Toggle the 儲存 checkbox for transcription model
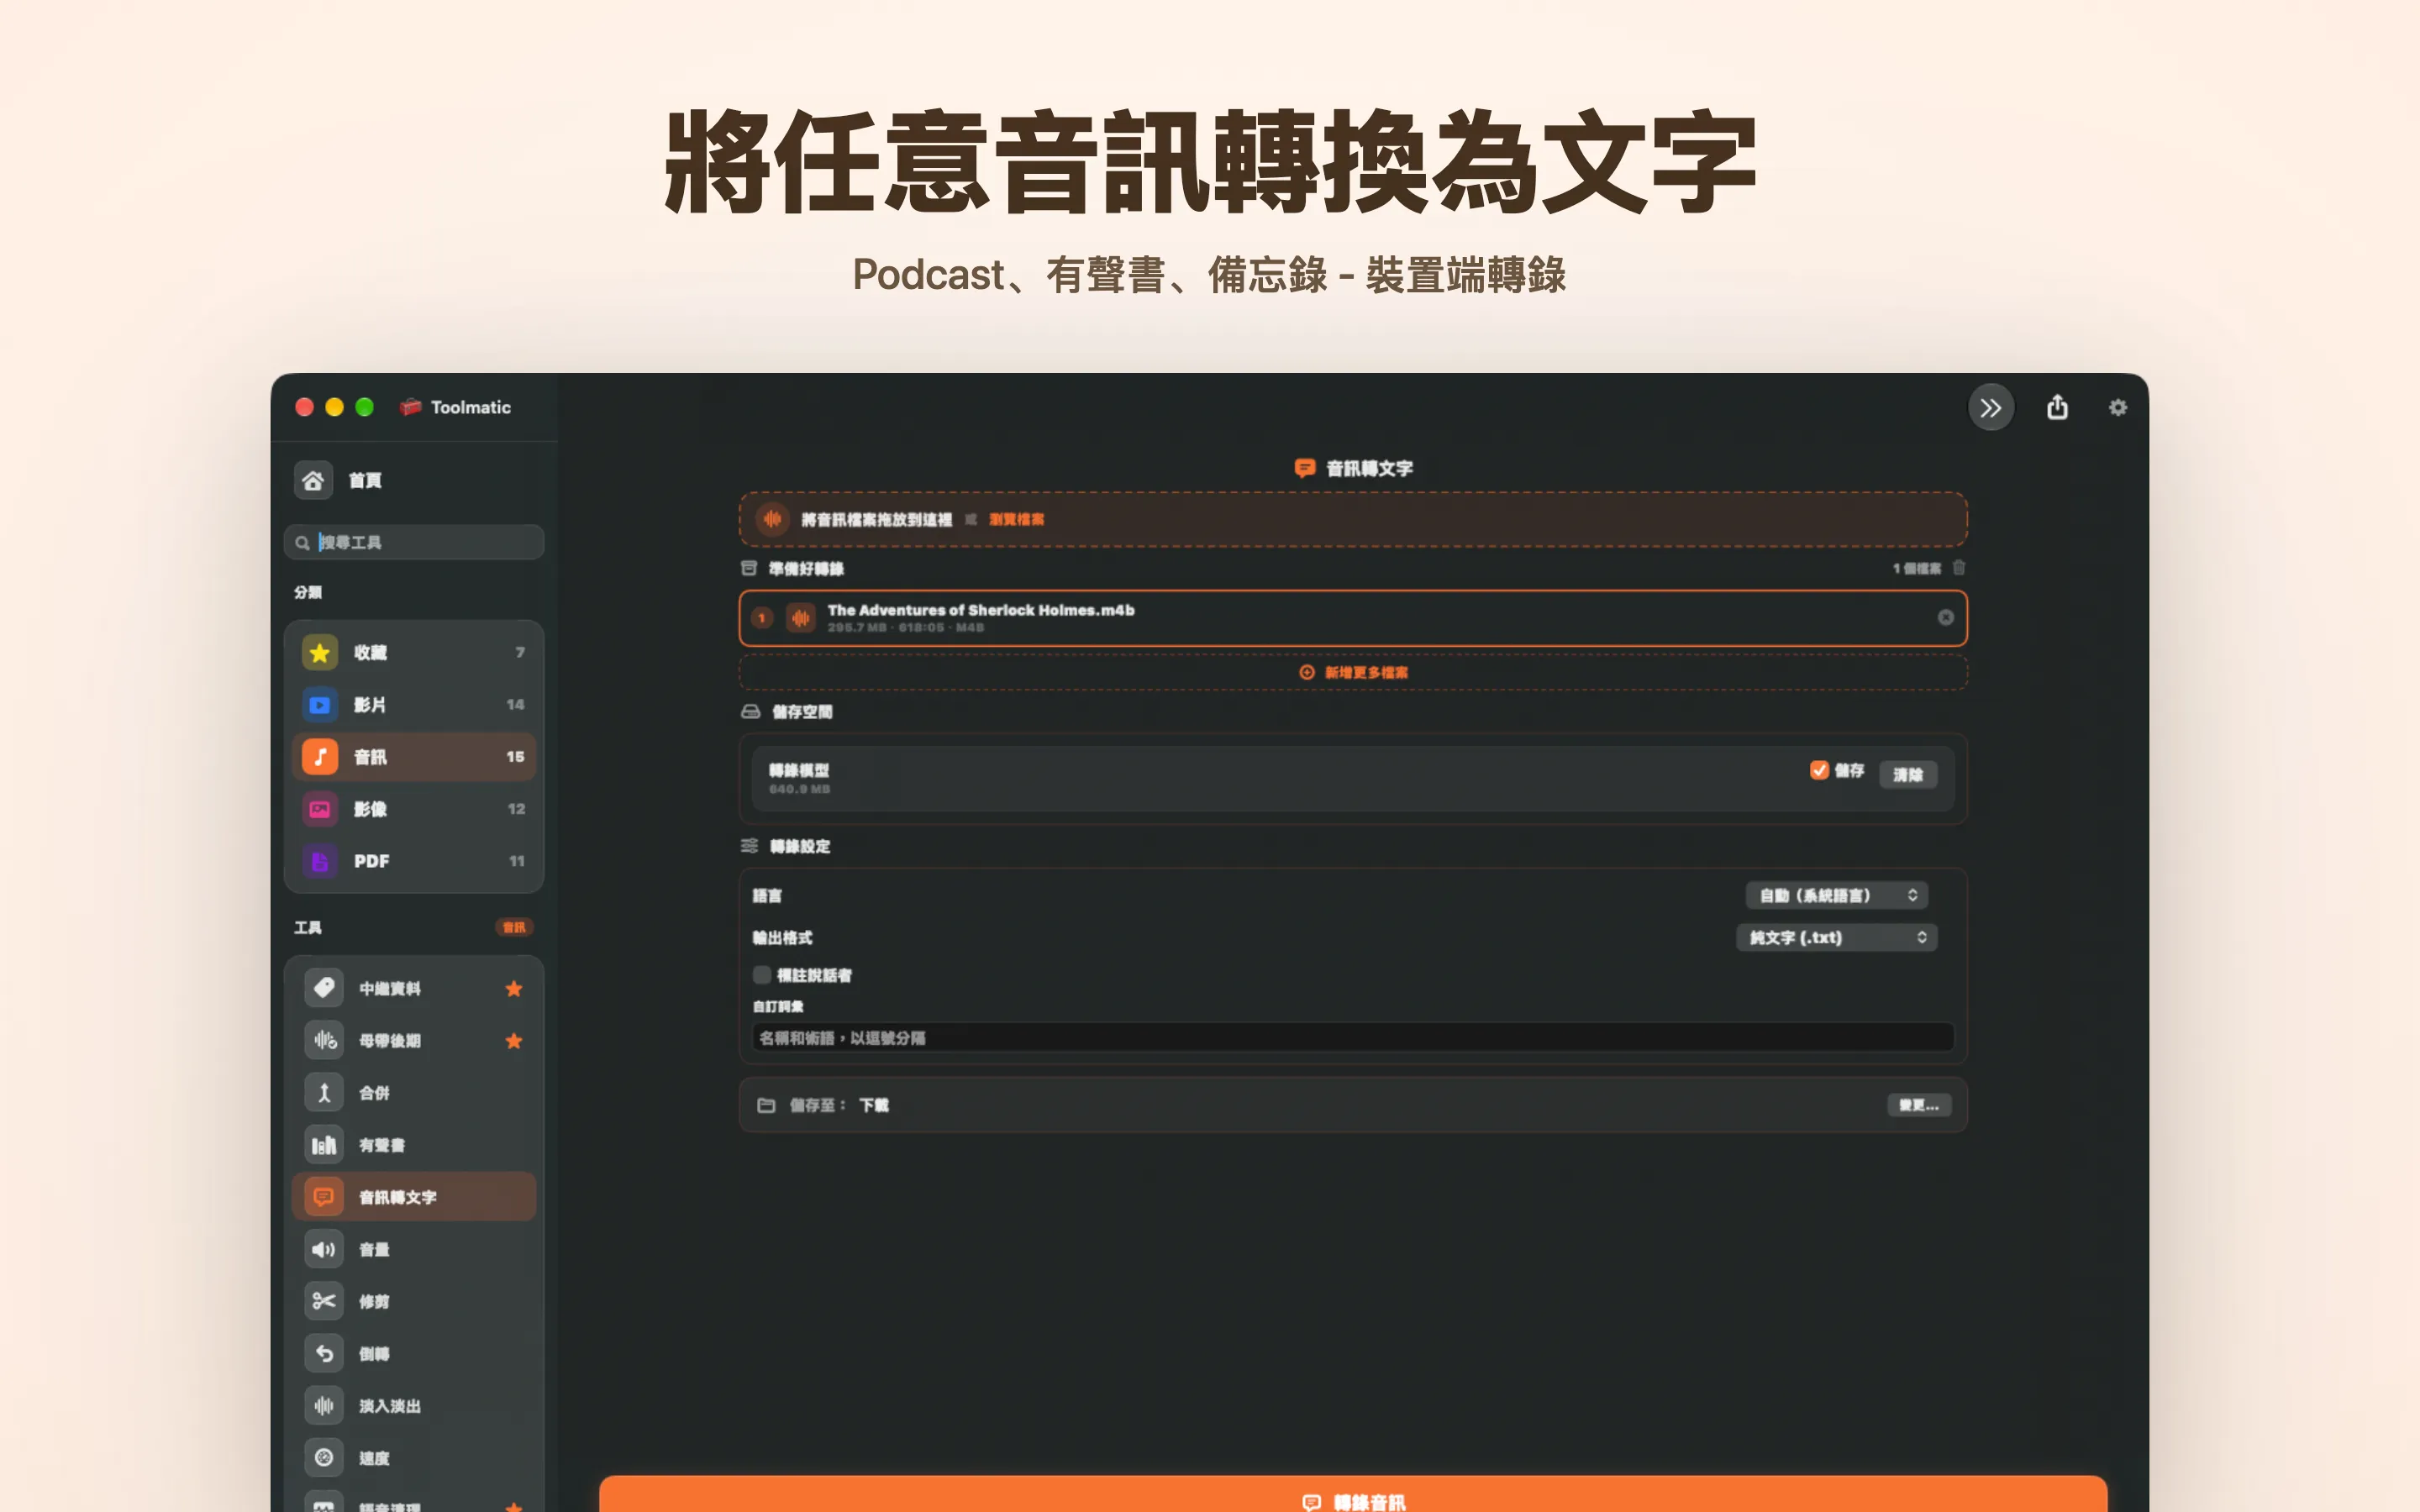 click(x=1819, y=770)
